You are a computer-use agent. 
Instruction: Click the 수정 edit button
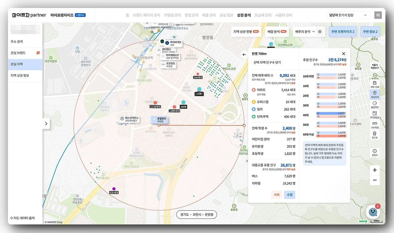click(x=290, y=195)
